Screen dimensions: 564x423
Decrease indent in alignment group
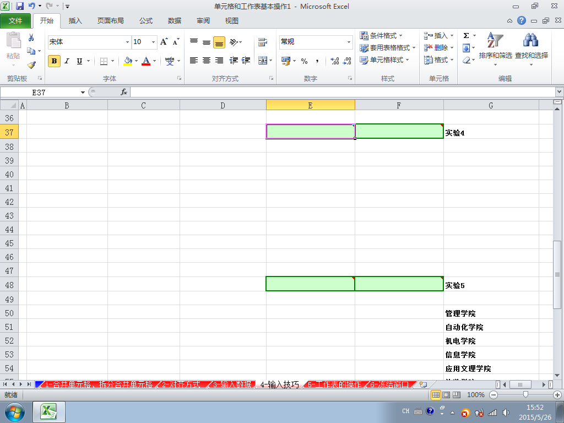pyautogui.click(x=234, y=61)
